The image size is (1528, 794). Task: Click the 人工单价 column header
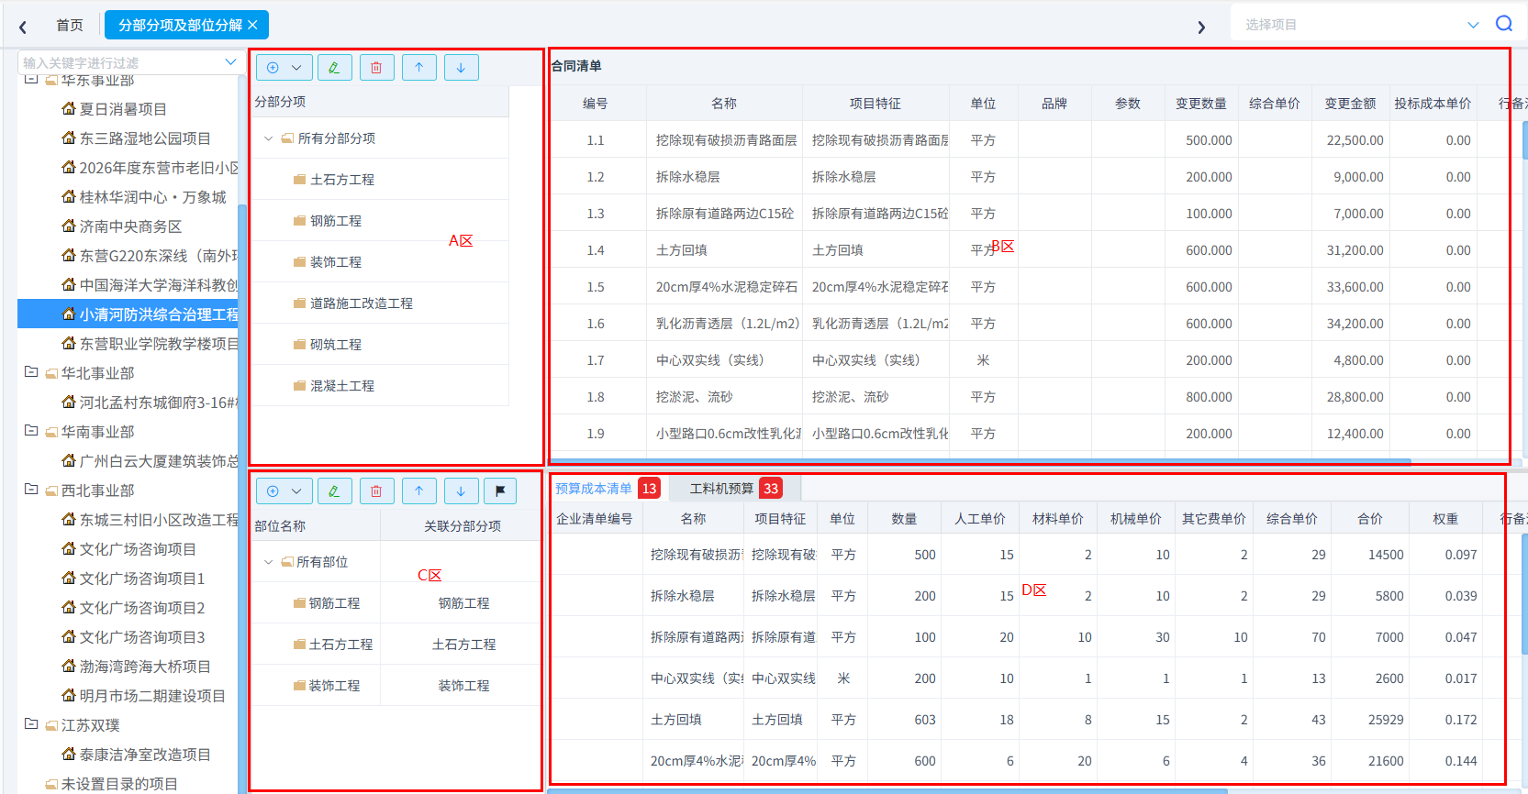pyautogui.click(x=979, y=519)
